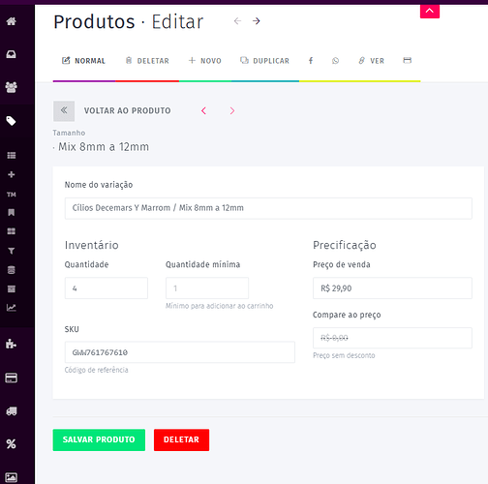Share product via Facebook icon
The width and height of the screenshot is (488, 484).
click(x=311, y=61)
